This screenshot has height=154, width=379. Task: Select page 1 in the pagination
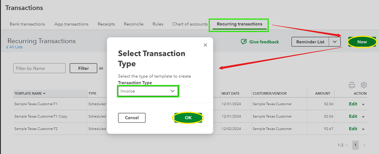click(355, 145)
